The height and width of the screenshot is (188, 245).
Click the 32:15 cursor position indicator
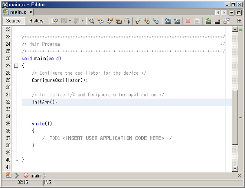22,182
